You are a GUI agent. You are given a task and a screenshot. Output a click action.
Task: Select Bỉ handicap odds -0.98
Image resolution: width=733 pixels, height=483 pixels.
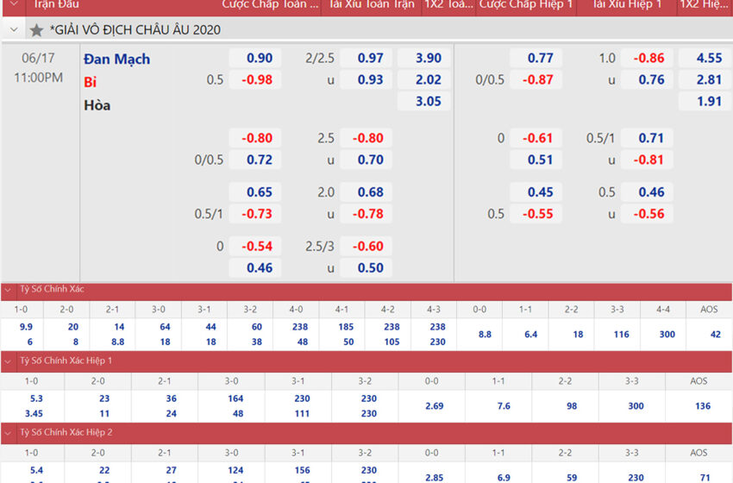[256, 80]
